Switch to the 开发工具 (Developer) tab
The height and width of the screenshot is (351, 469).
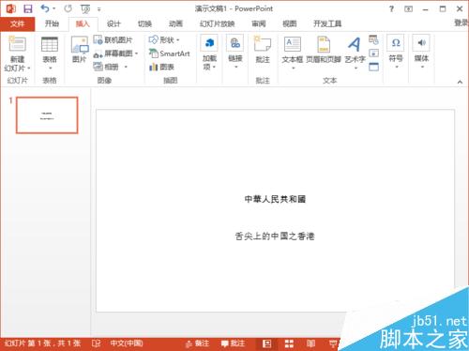327,23
